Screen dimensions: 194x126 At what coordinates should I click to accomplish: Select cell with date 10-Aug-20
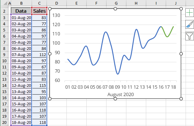tap(21, 73)
